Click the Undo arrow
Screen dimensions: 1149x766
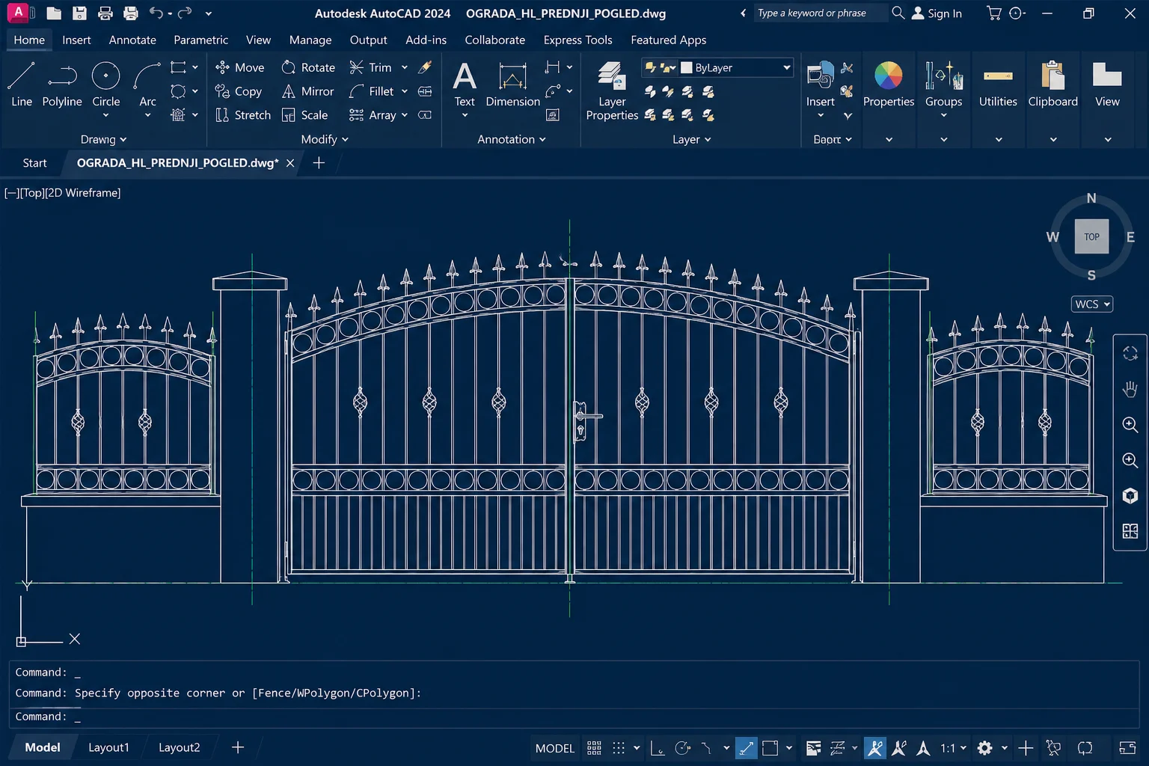pyautogui.click(x=156, y=13)
